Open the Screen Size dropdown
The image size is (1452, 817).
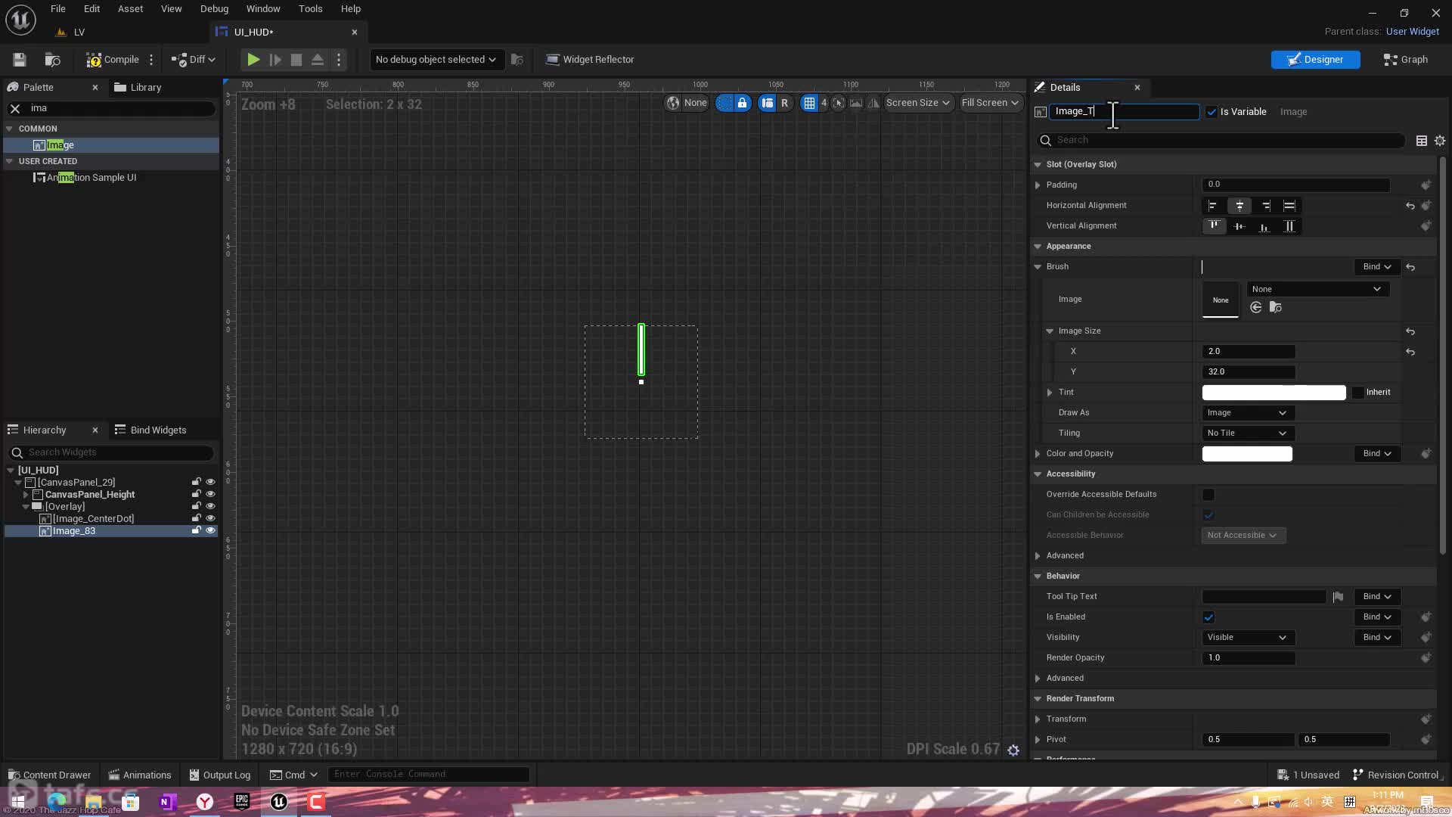point(917,103)
